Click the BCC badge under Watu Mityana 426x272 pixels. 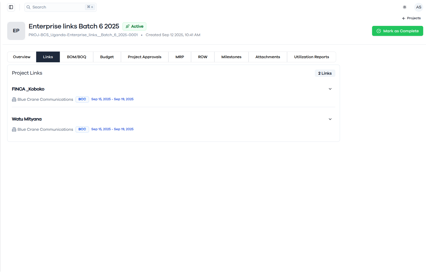pyautogui.click(x=82, y=129)
